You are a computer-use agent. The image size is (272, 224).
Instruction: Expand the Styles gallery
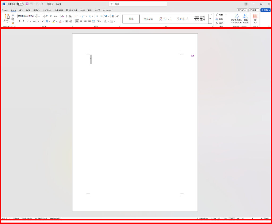[x=210, y=19]
